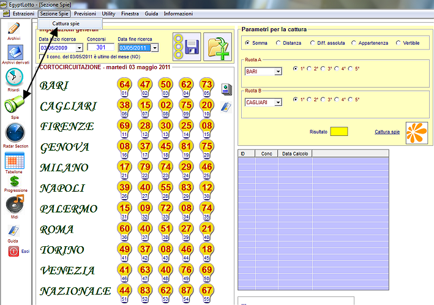Click the orange flower Cattura spie icon
434x305 pixels.
pos(417,133)
